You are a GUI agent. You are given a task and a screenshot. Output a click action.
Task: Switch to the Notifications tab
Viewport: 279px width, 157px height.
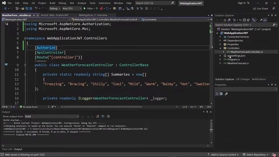point(259,79)
